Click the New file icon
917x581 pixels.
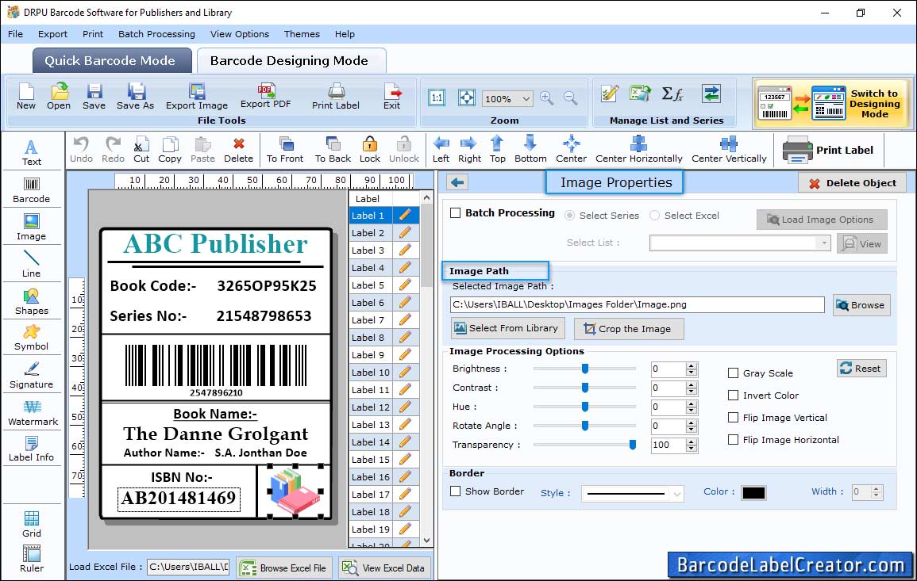point(26,97)
